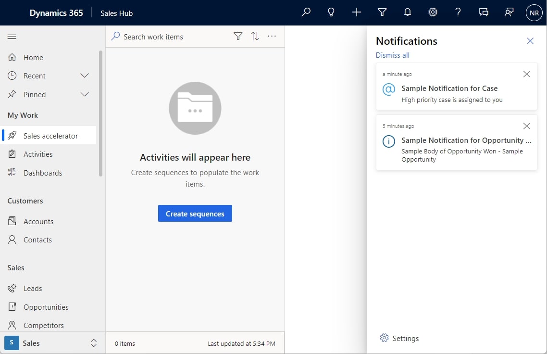Open the Sales area switcher
547x354 pixels.
pyautogui.click(x=94, y=343)
